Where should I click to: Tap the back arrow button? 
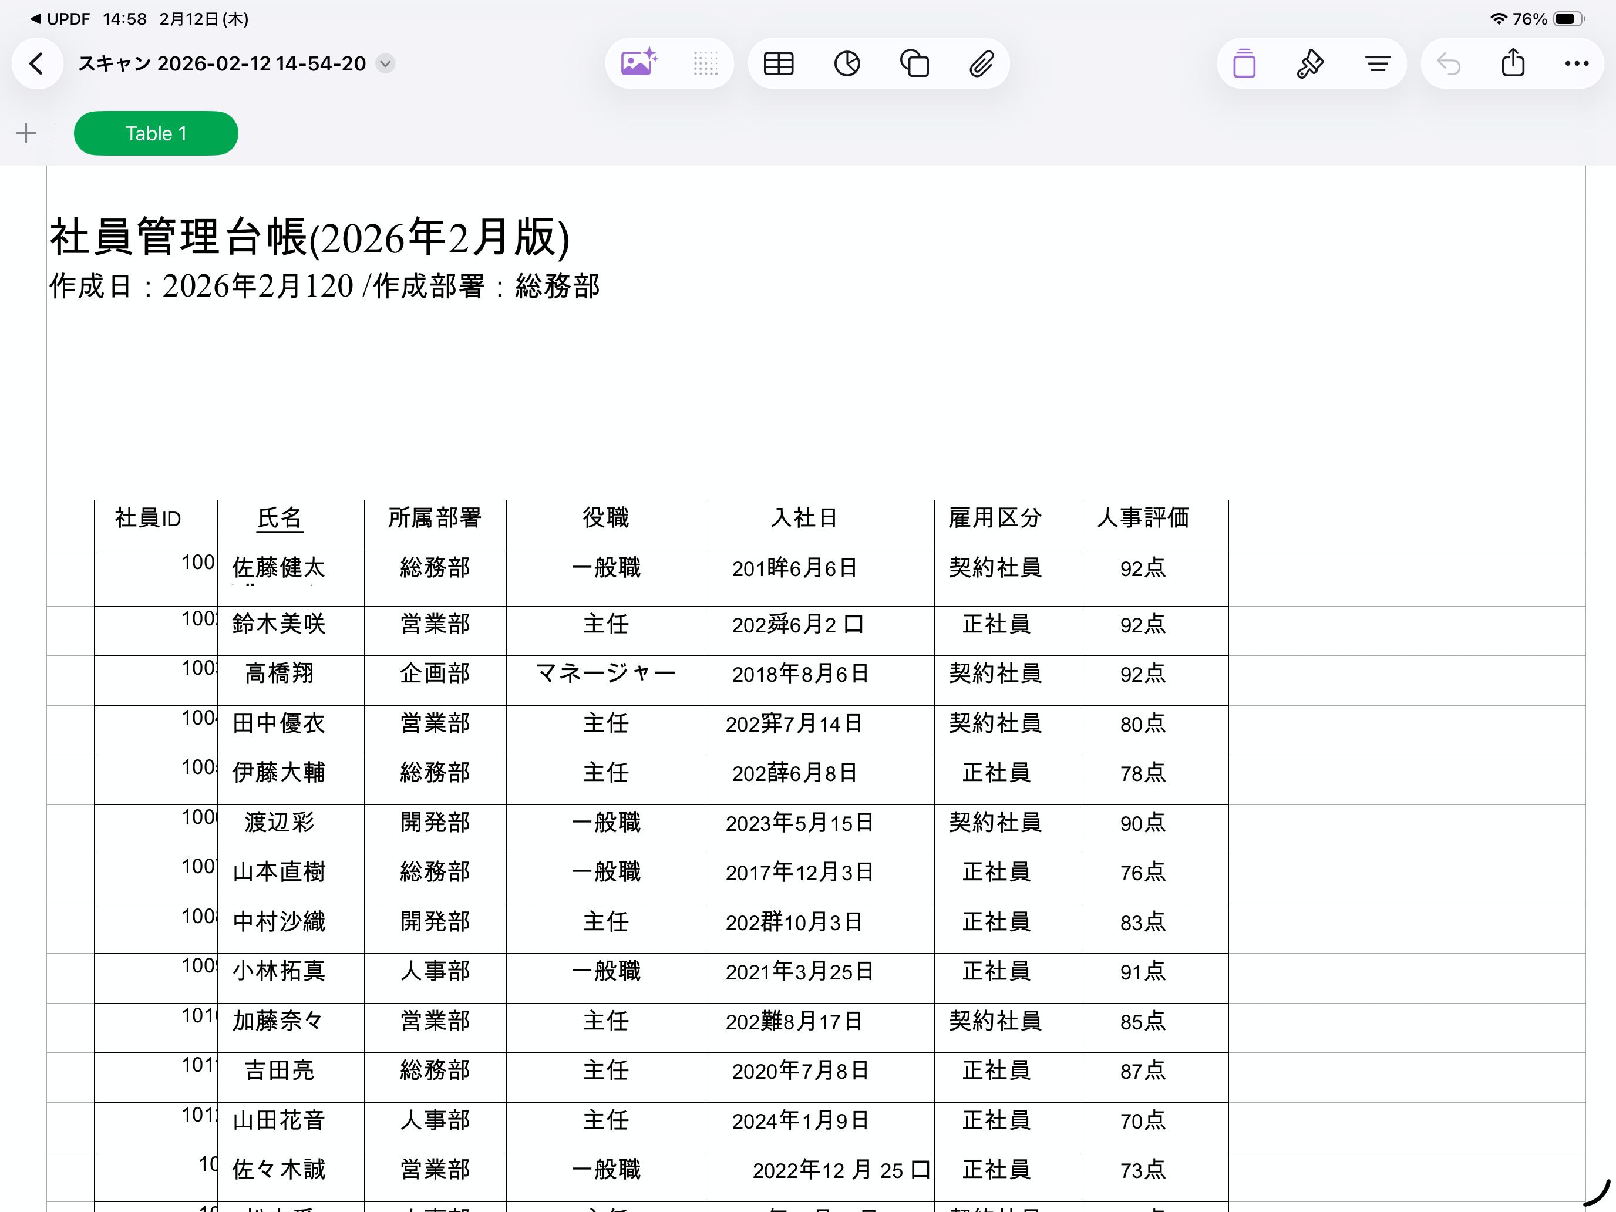(36, 63)
